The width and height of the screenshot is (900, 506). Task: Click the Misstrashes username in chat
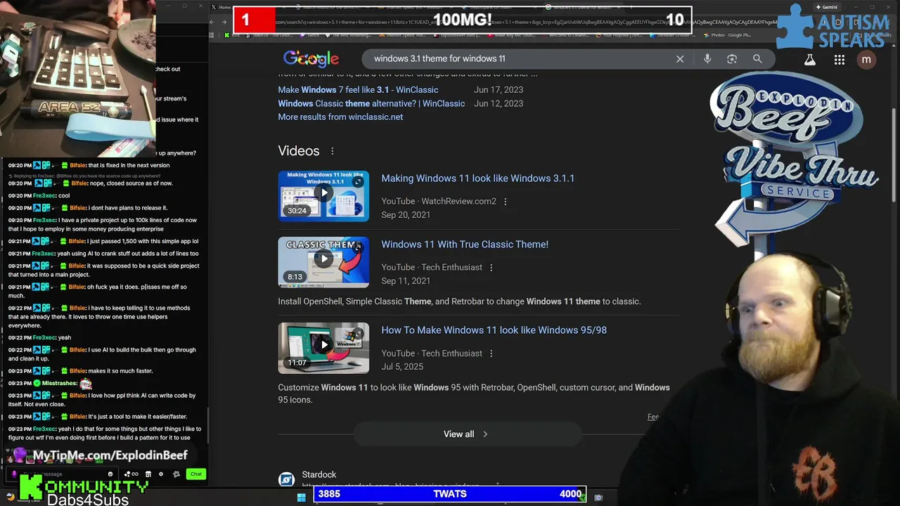[x=60, y=384]
